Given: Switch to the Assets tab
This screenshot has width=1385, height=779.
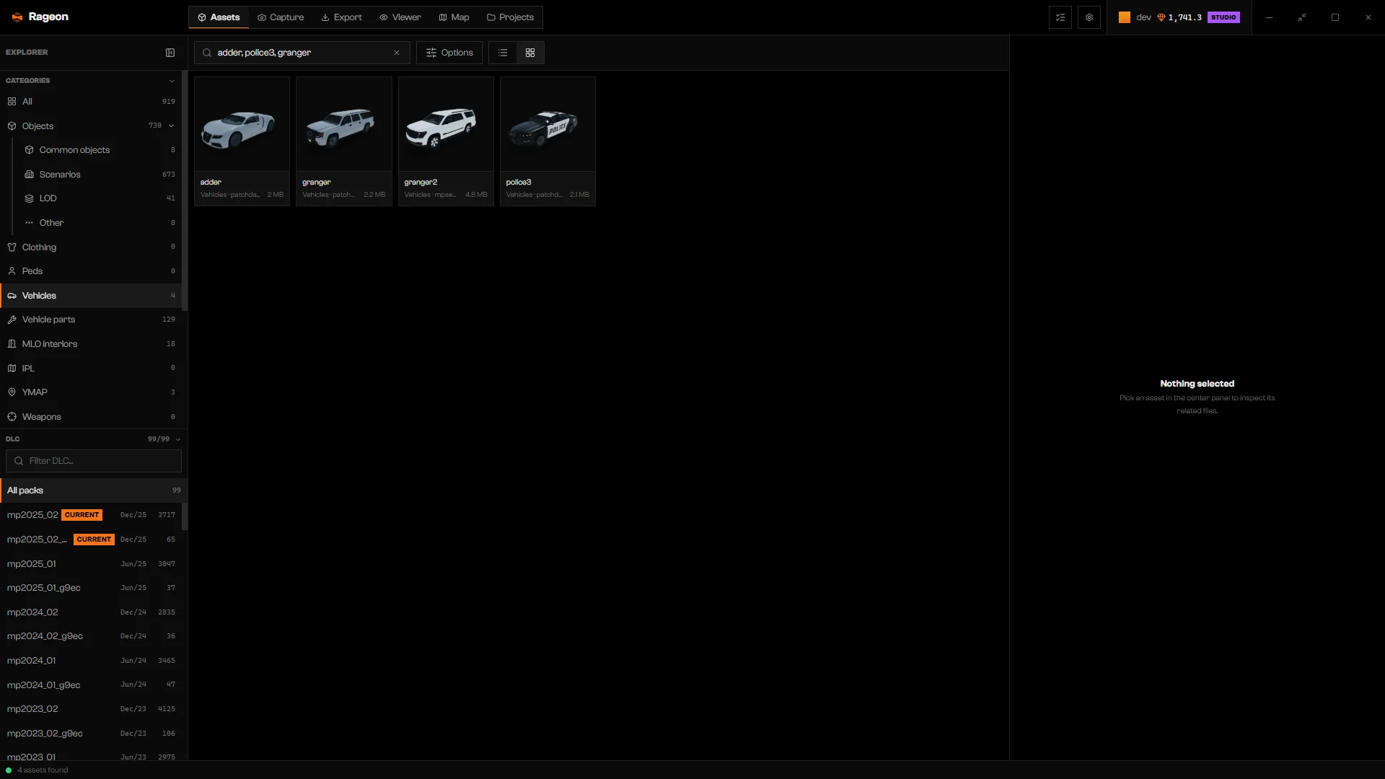Looking at the screenshot, I should 219,17.
